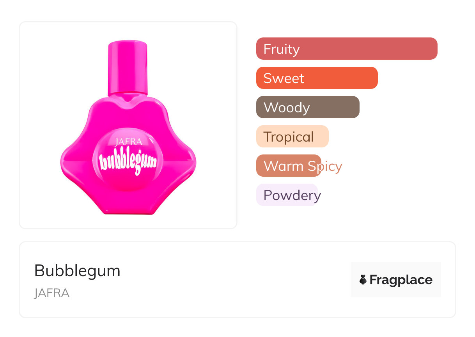Click the Fragplace wordmark text
Screen dimensions: 475x337
pos(401,280)
